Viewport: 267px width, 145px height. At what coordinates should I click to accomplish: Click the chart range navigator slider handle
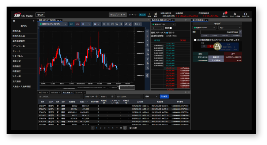click(x=119, y=88)
